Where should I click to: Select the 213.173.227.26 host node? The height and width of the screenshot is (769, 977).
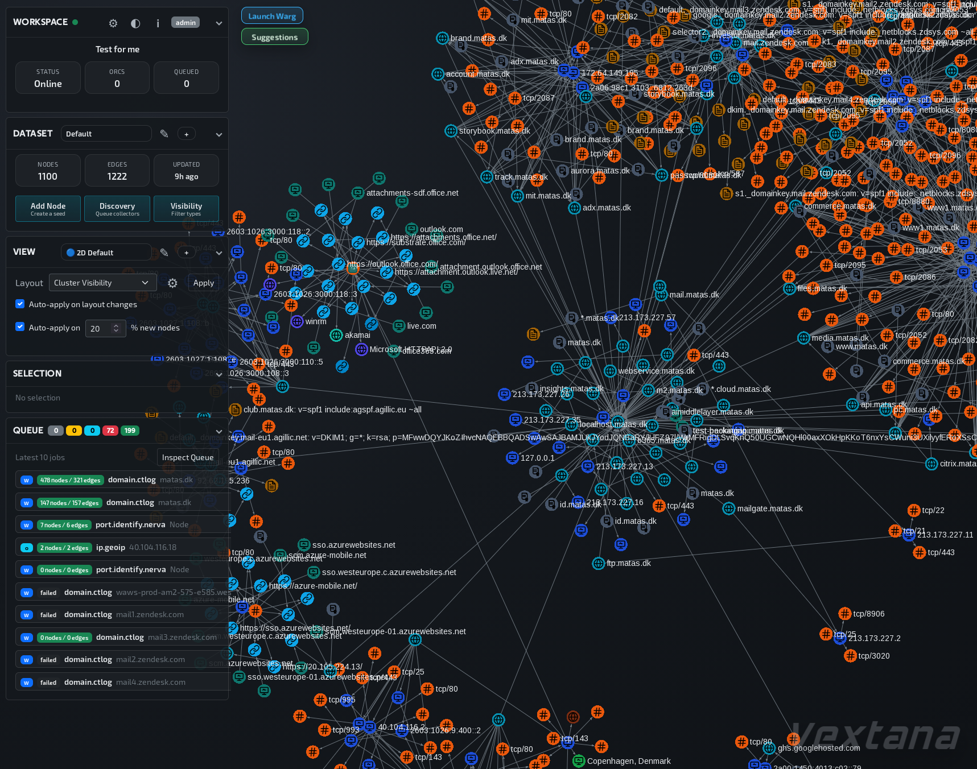tap(504, 394)
